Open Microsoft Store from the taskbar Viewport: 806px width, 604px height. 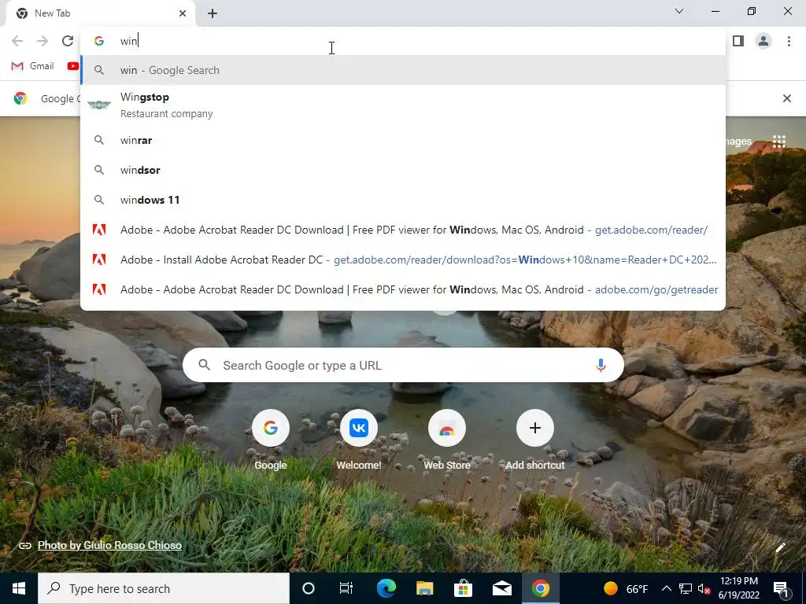tap(463, 588)
